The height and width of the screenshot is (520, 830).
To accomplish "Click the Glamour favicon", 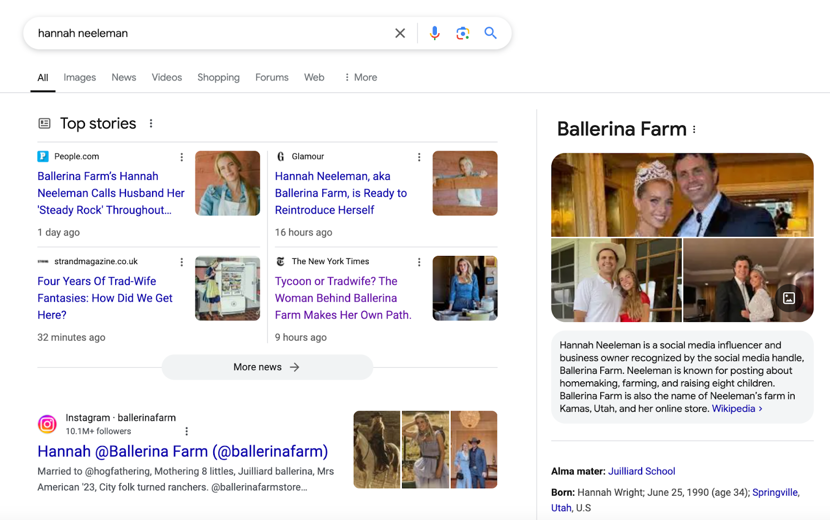I will [x=281, y=156].
